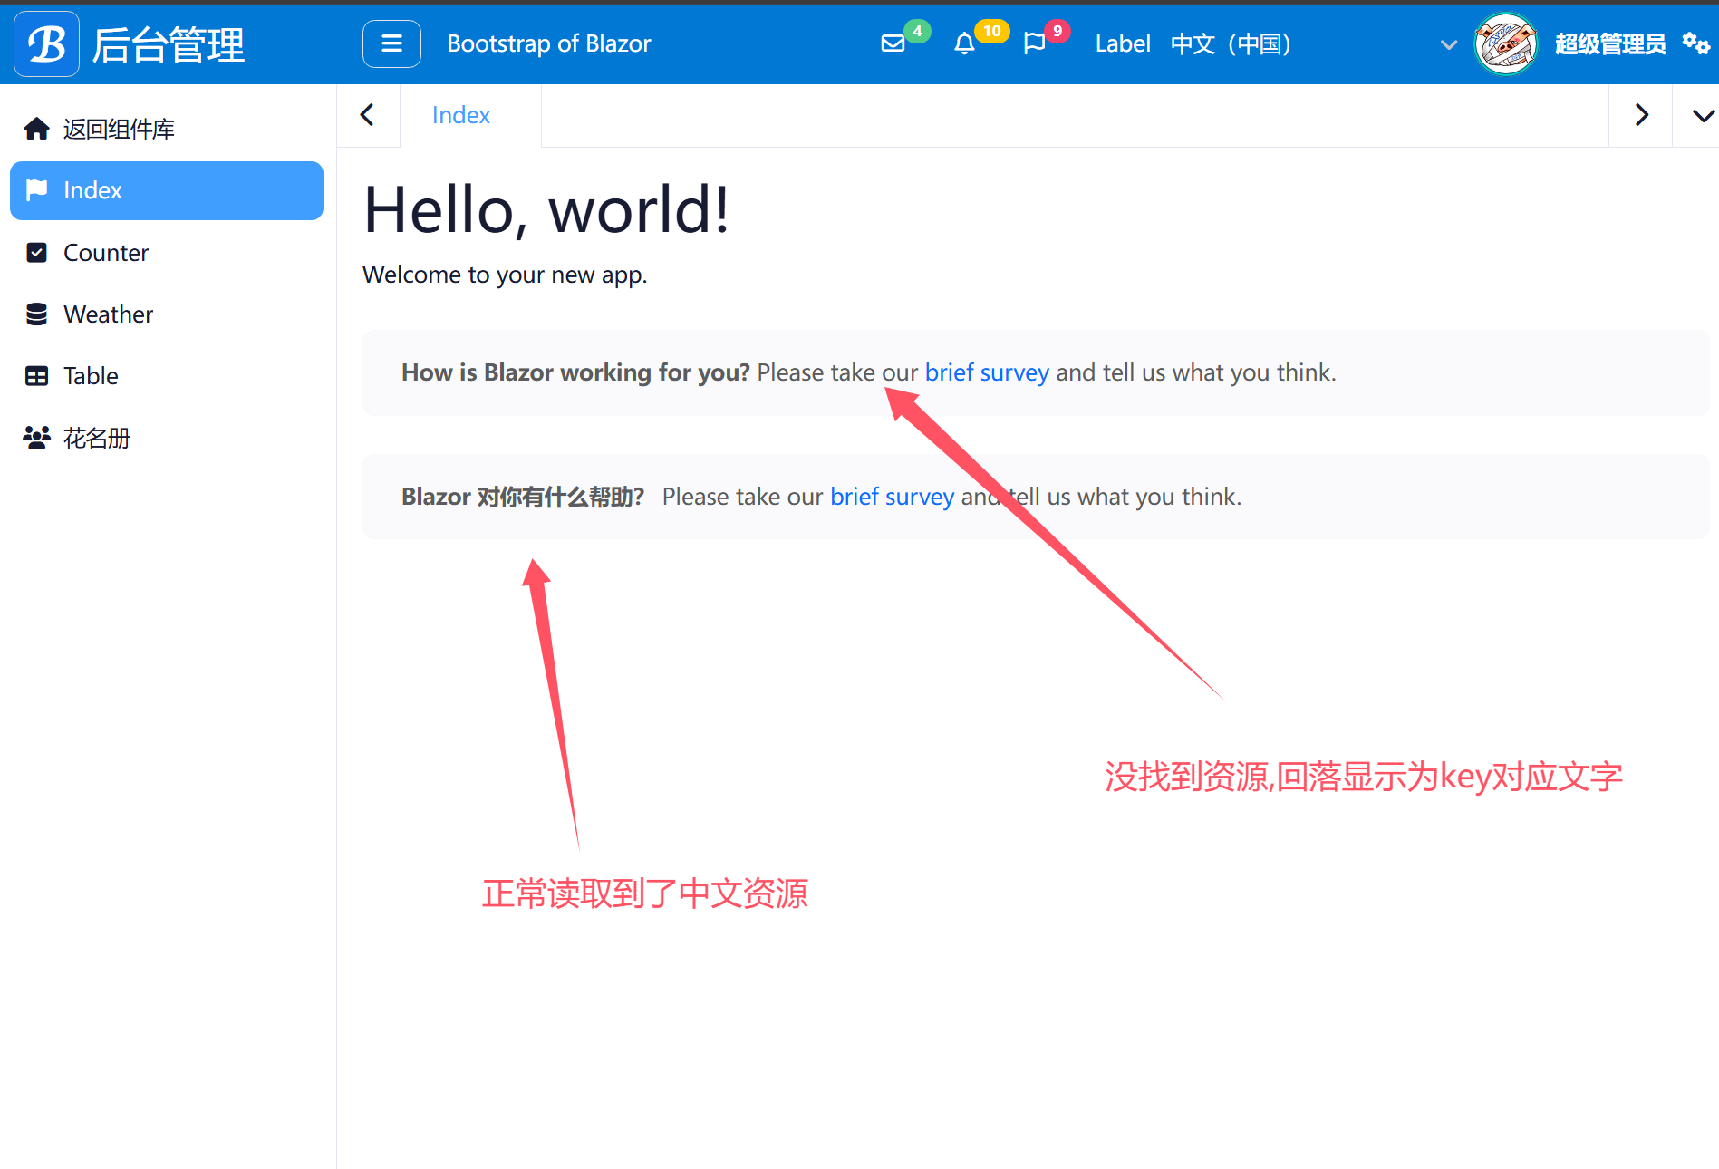1719x1169 pixels.
Task: Open the flag tasks icon
Action: pyautogui.click(x=1034, y=43)
